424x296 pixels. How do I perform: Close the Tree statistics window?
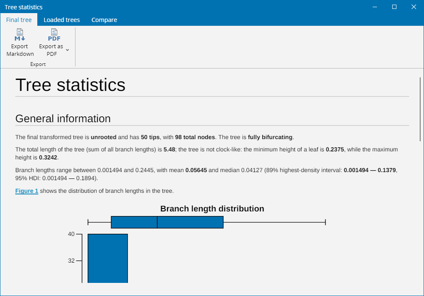click(x=414, y=7)
